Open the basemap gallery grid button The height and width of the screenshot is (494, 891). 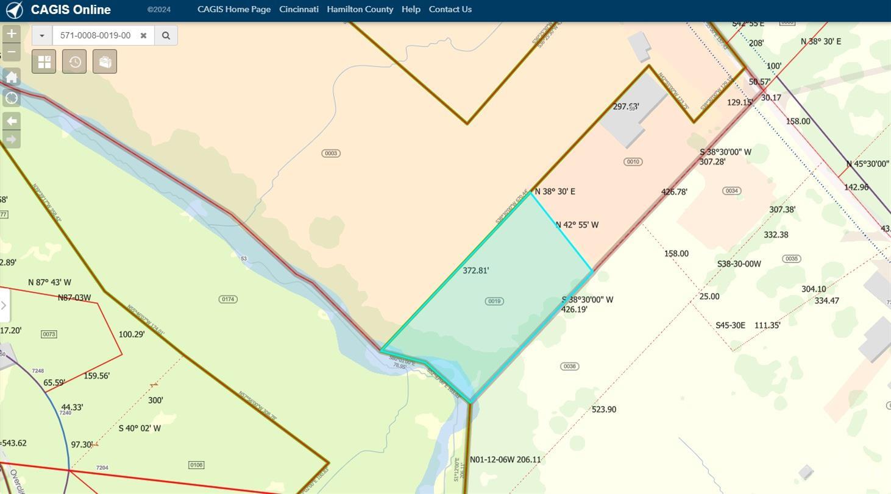(44, 62)
